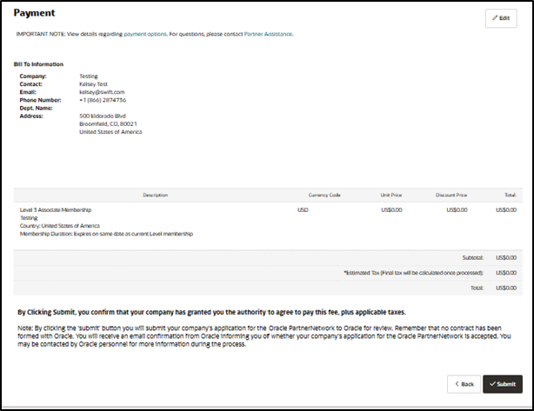Select the Estimated Tax amount US$0.00

click(506, 273)
